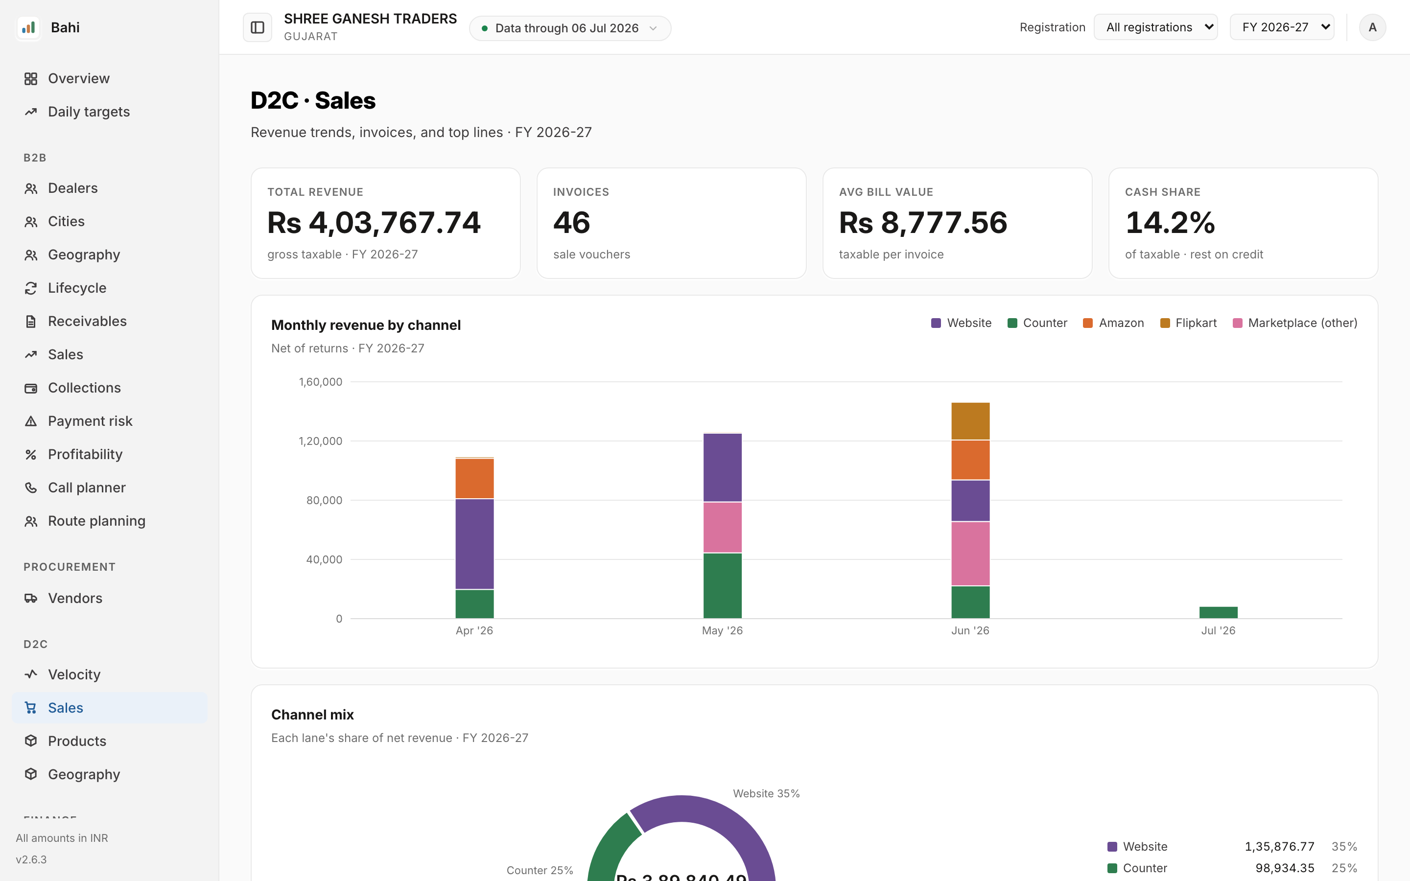Click the SHREE GANESH TRADERS company name
The width and height of the screenshot is (1410, 881).
(370, 19)
